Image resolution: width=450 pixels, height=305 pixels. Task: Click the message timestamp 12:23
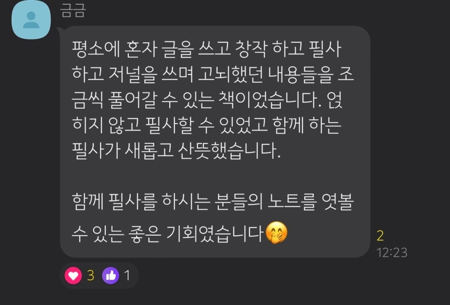(x=392, y=253)
